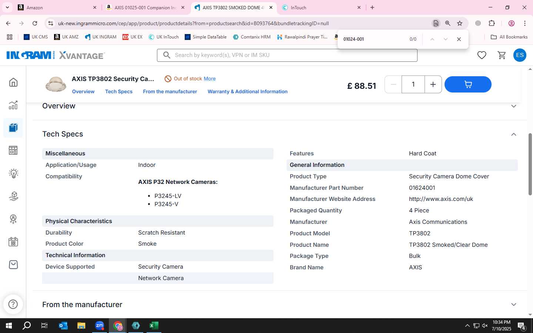This screenshot has height=333, width=533.
Task: Click the quantity input field
Action: [x=413, y=84]
